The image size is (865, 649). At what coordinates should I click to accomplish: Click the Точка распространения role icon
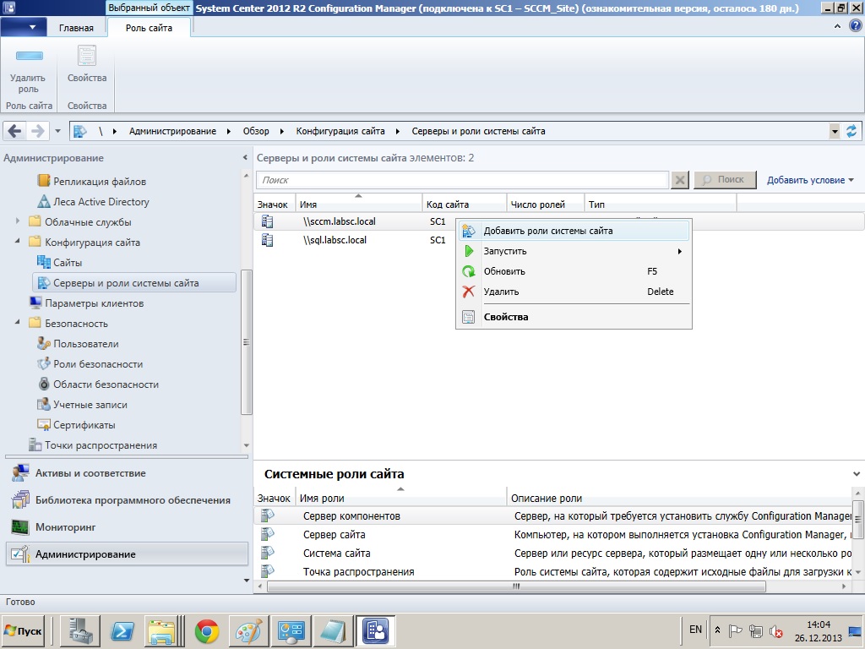[x=268, y=572]
